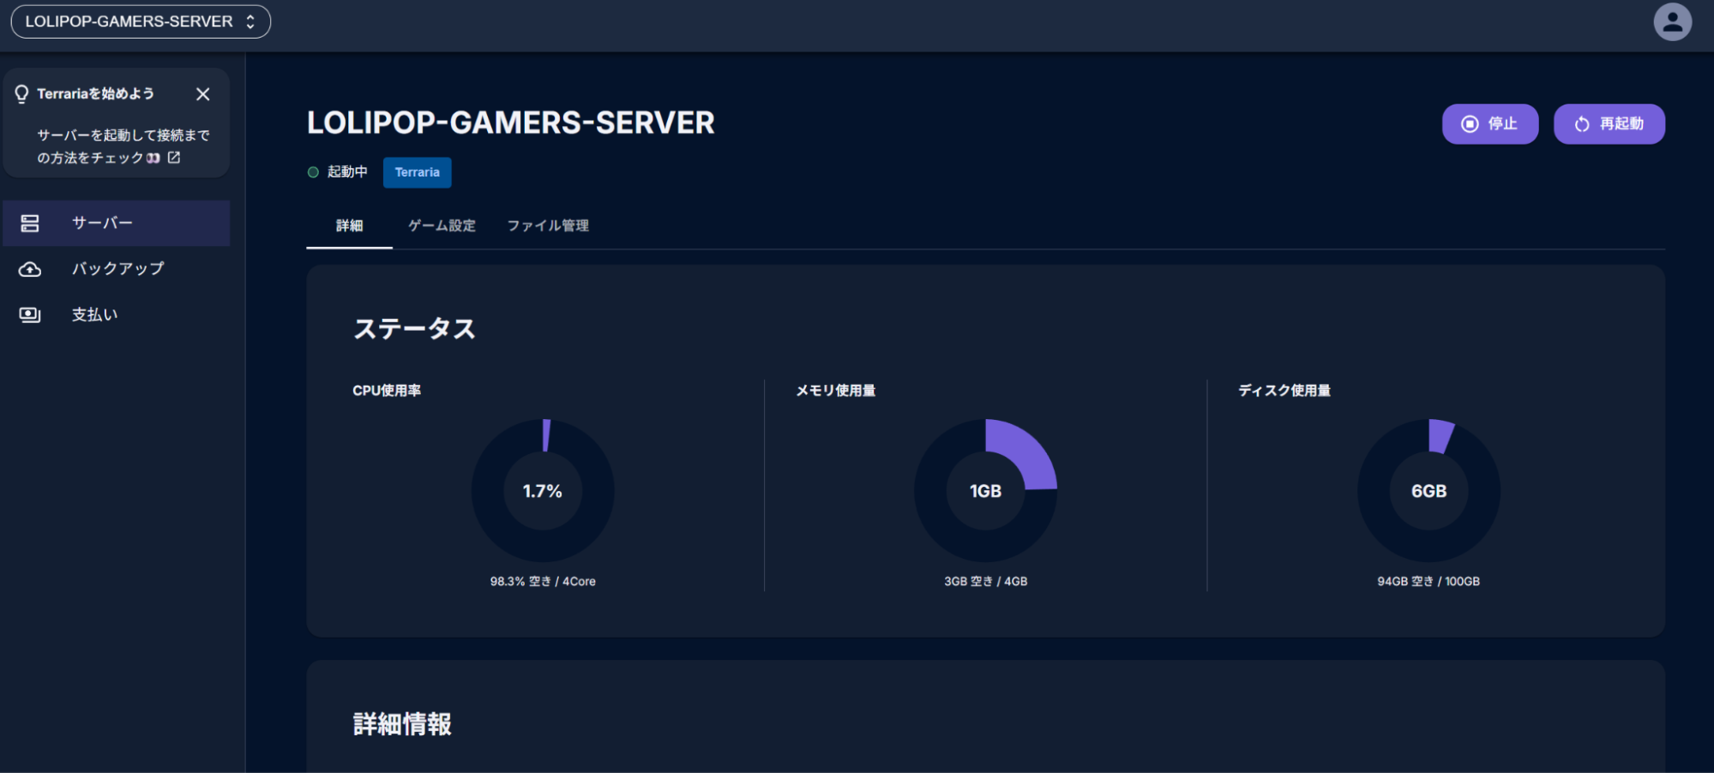Click the 98.3% 空き / 4Core text
This screenshot has width=1714, height=773.
[x=543, y=581]
